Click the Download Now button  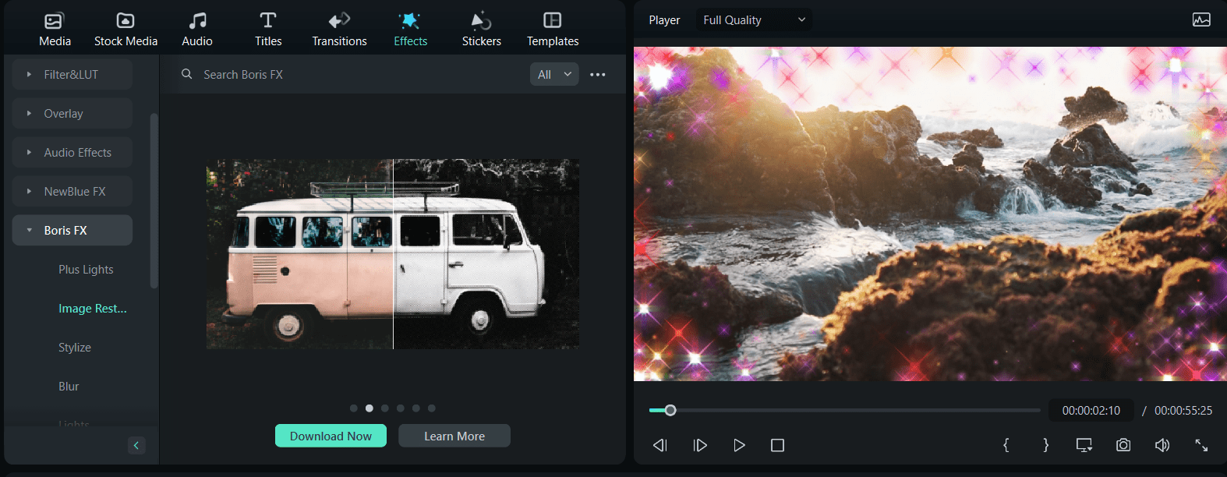[x=331, y=436]
